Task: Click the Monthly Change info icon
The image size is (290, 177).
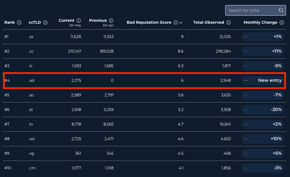Action: click(x=281, y=23)
